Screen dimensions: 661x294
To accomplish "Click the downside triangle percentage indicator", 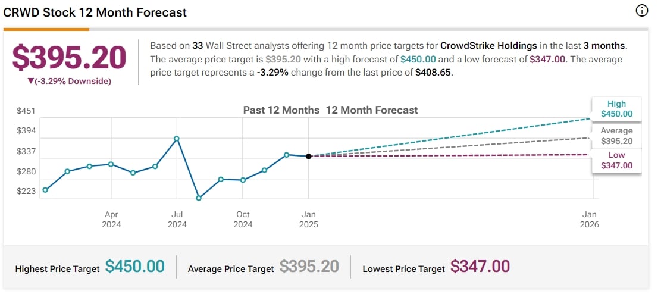I will pyautogui.click(x=69, y=81).
